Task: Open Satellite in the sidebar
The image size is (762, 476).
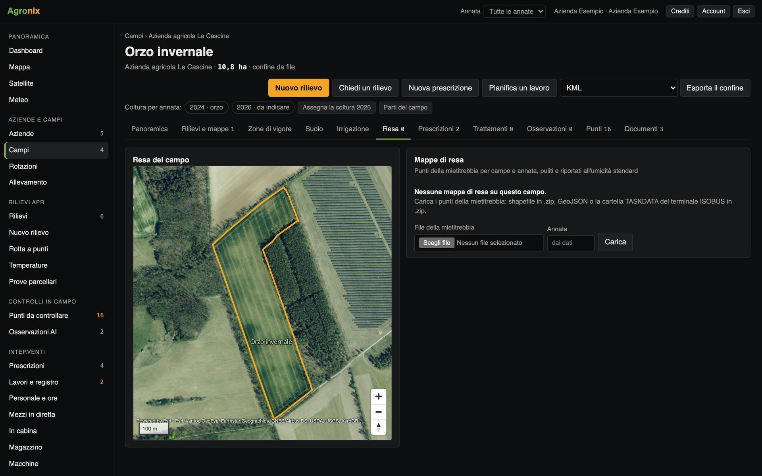Action: [56, 83]
